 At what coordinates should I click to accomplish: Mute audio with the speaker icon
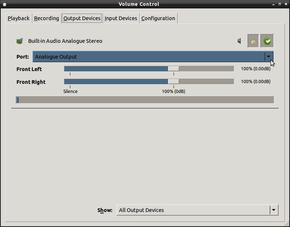click(240, 41)
